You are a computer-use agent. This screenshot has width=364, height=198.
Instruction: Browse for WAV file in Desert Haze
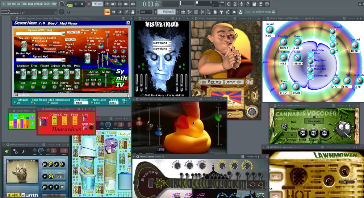[x=63, y=34]
